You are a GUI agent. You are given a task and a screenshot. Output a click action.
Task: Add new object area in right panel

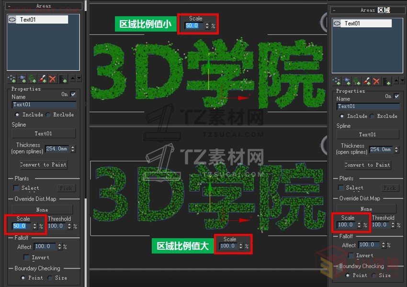pos(347,81)
